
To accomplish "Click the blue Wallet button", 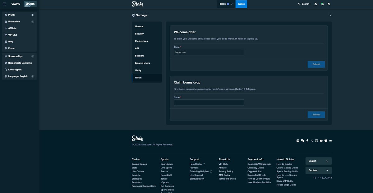I will [x=242, y=4].
